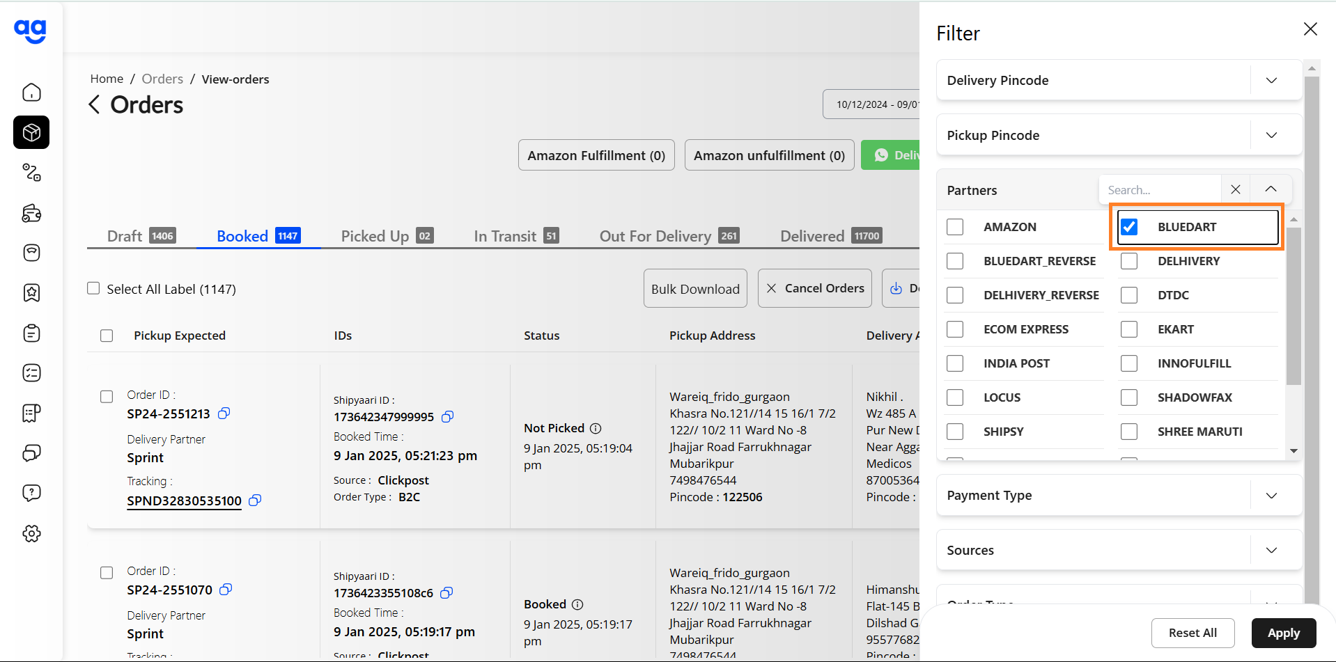Copy order ID SP24-2551213

224,413
